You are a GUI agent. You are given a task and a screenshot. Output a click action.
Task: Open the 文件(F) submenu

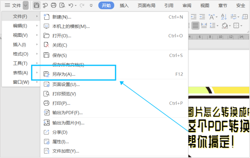(x=21, y=16)
